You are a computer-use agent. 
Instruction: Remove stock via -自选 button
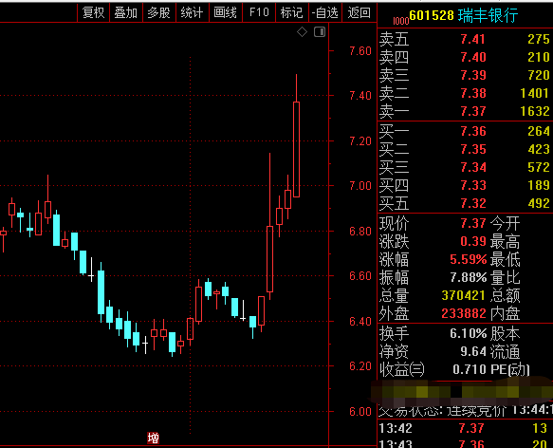pos(325,12)
